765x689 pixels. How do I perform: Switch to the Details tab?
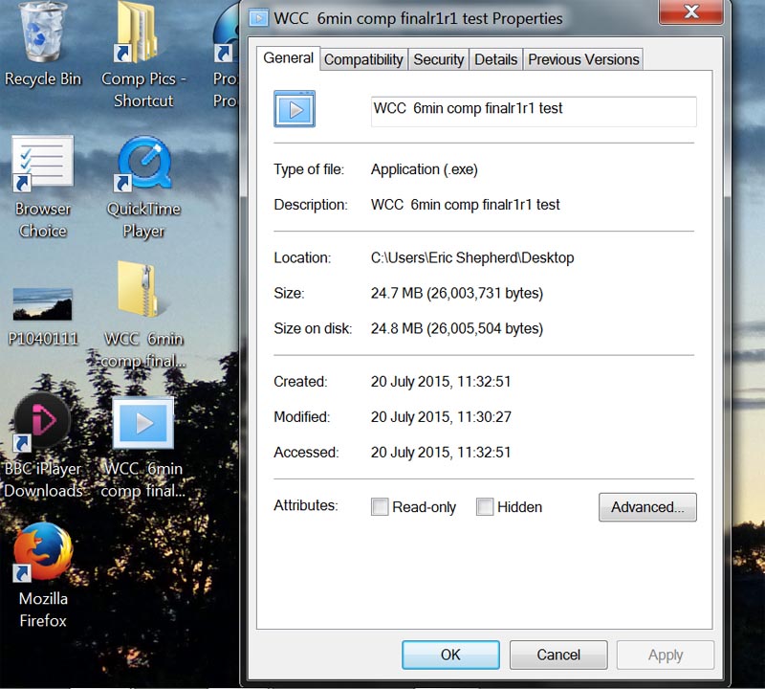(495, 59)
